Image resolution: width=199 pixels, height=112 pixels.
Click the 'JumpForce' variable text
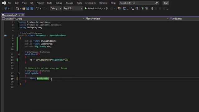(46, 44)
